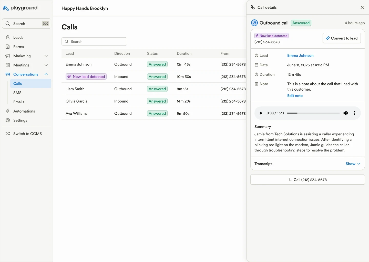Click Switch to CCMS

click(27, 134)
